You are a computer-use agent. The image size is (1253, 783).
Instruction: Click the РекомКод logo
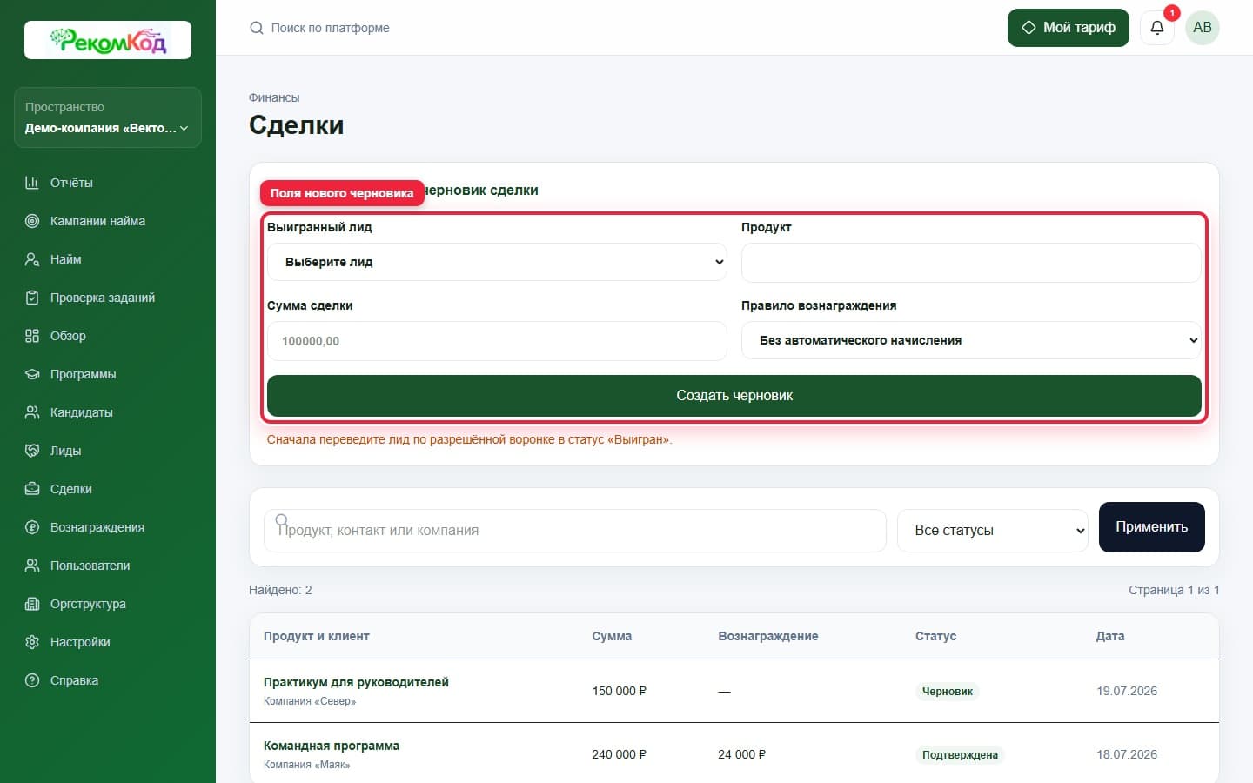pos(108,40)
